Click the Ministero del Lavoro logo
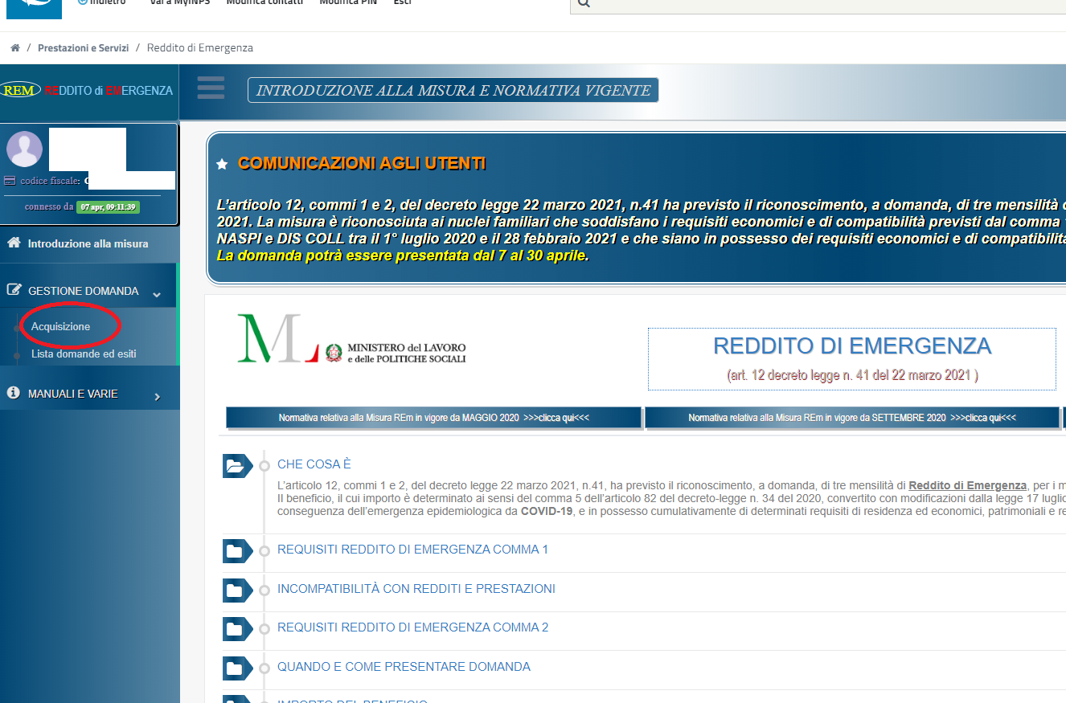Screen dimensions: 1066x703 pyautogui.click(x=351, y=338)
